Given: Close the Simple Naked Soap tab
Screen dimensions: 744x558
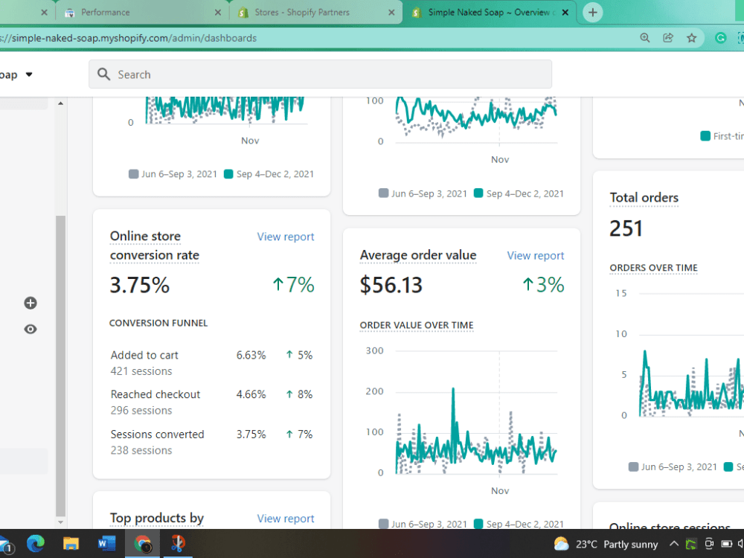Looking at the screenshot, I should [565, 13].
